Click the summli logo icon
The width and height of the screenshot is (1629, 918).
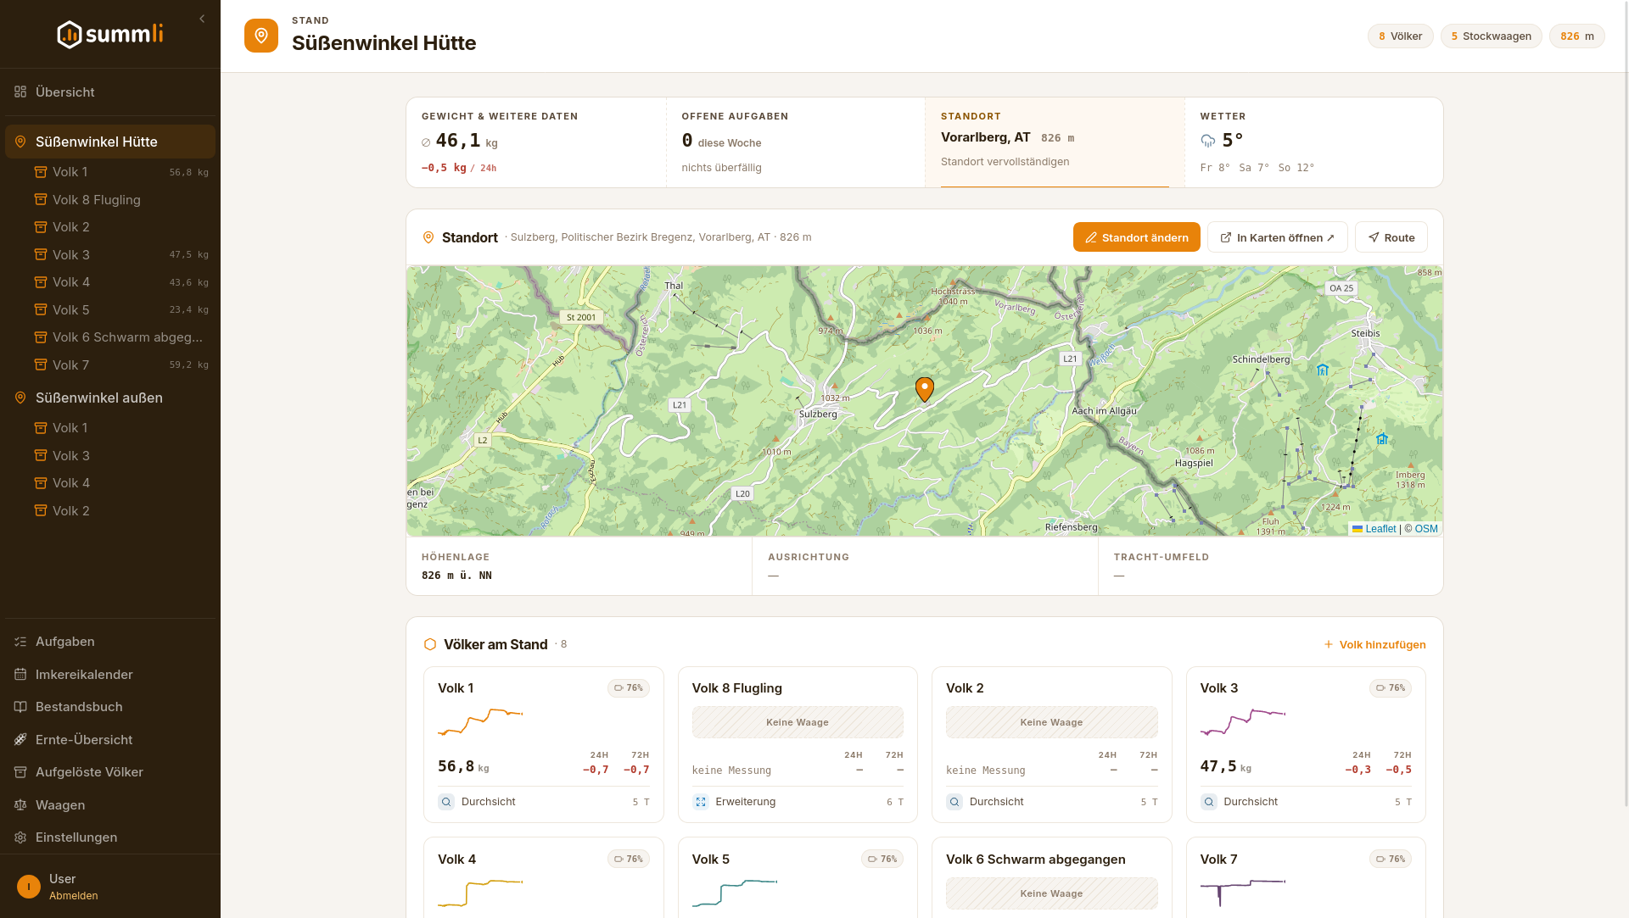click(70, 35)
